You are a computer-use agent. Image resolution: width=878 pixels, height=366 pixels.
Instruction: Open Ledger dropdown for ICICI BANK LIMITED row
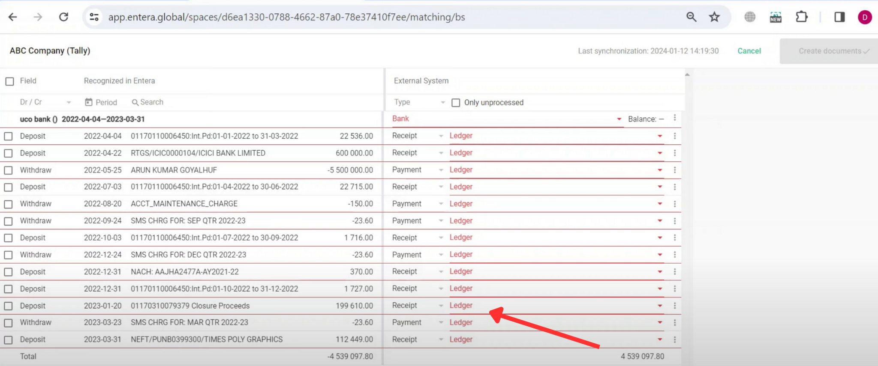659,153
